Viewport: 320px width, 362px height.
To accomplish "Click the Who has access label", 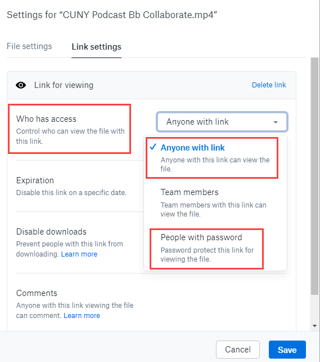I will point(46,119).
